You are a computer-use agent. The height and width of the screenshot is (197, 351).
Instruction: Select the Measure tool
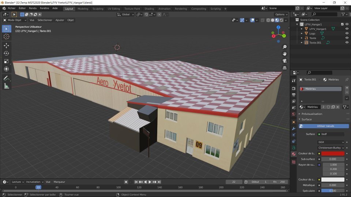(x=6, y=86)
